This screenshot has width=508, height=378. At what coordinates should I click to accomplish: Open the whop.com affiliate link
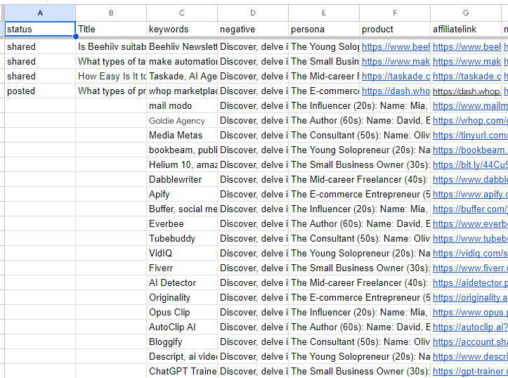tap(470, 120)
